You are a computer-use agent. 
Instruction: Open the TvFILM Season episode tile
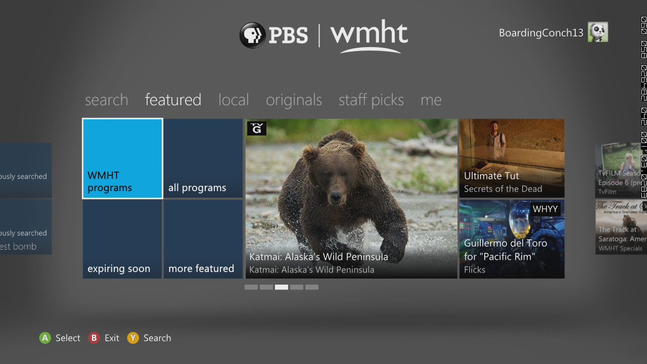[621, 170]
